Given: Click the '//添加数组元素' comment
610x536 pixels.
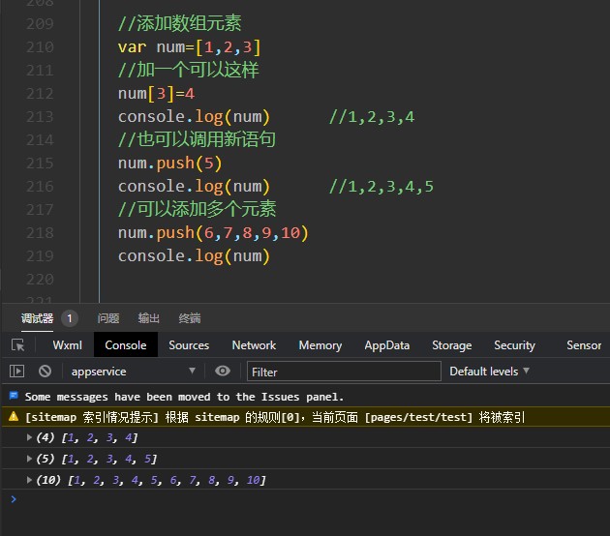Looking at the screenshot, I should click(x=179, y=23).
